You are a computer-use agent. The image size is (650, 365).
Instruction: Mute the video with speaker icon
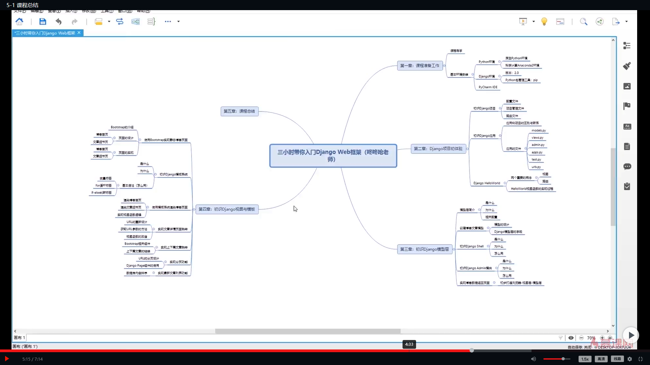(534, 359)
